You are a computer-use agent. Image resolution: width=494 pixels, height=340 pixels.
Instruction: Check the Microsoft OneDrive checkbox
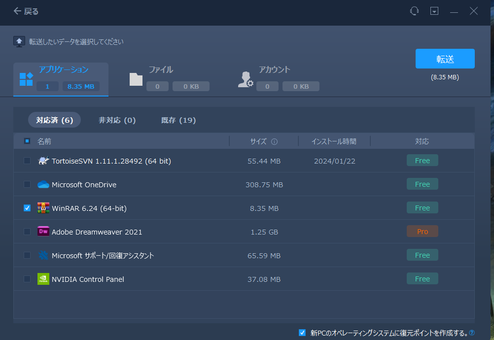click(27, 184)
